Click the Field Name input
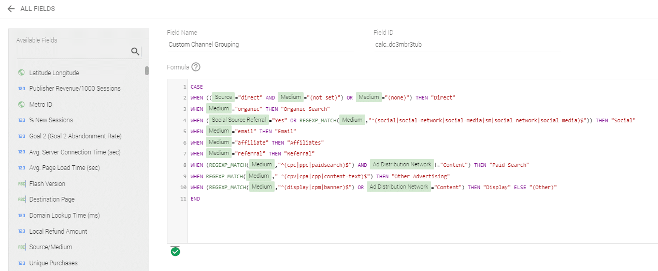 (x=261, y=45)
